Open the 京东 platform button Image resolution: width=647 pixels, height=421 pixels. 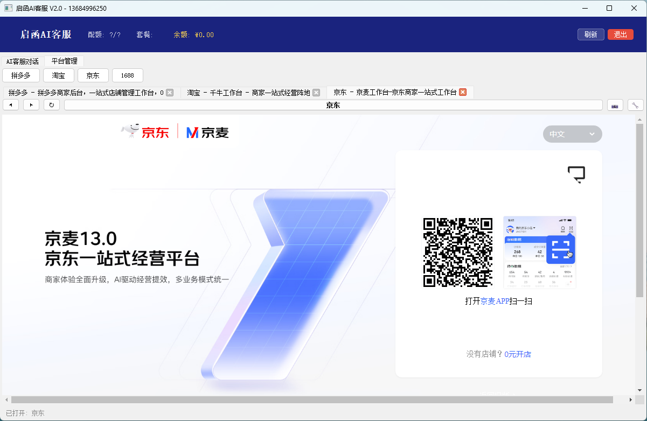click(93, 75)
